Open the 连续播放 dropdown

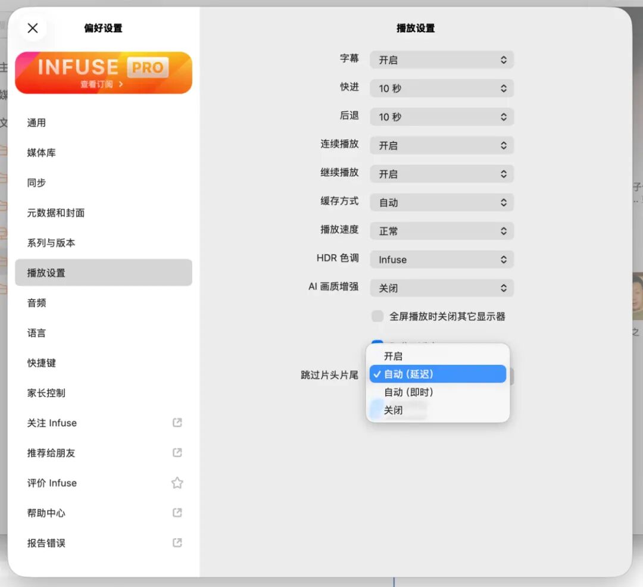[442, 145]
